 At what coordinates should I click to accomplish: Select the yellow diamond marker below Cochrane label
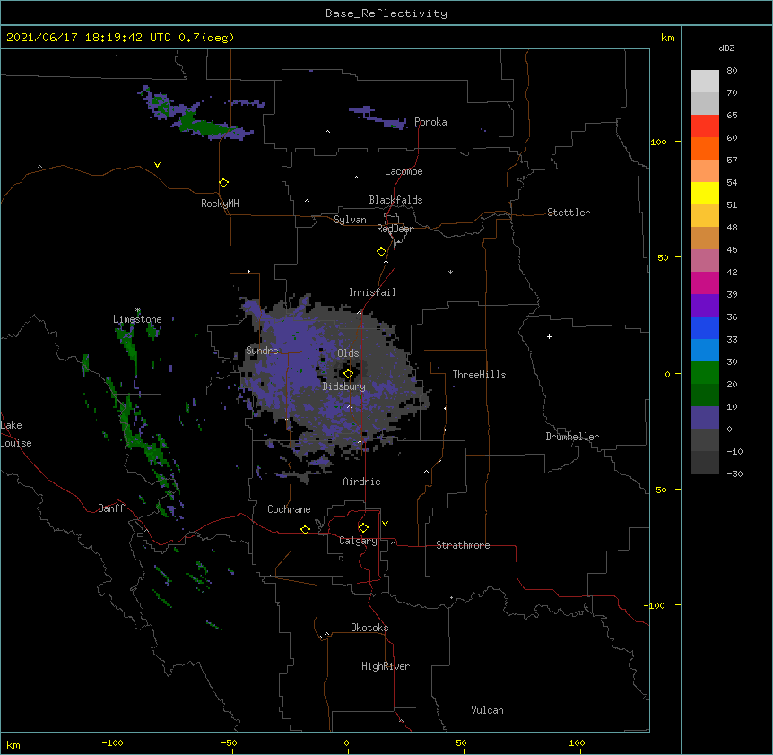tap(305, 529)
